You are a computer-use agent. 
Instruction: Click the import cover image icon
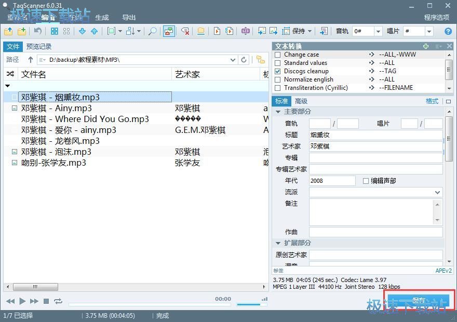pos(262,31)
